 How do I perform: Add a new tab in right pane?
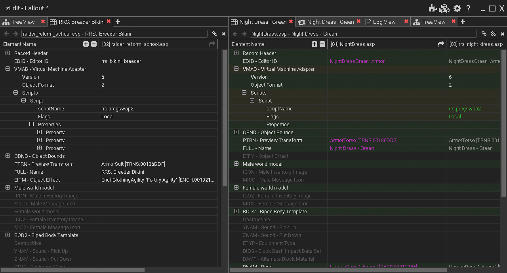tap(463, 22)
